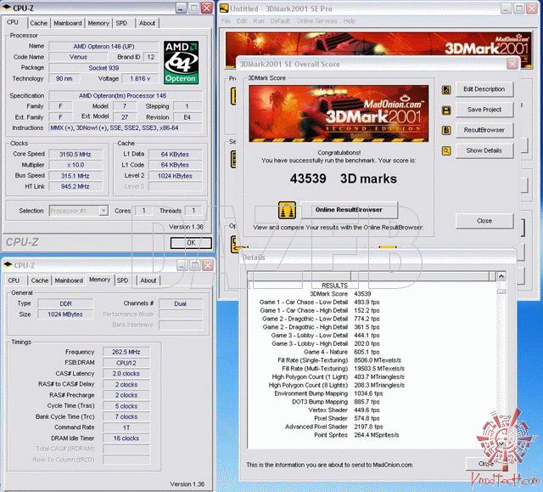
Task: Click the Instructions MMX SSE list field
Action: click(x=126, y=128)
